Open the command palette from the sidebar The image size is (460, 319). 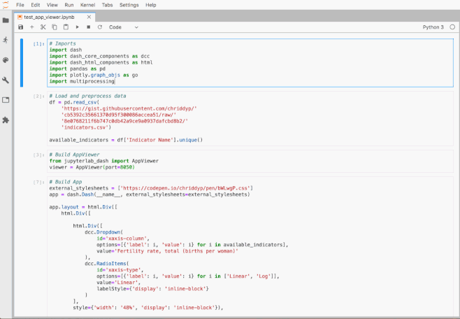tap(6, 60)
